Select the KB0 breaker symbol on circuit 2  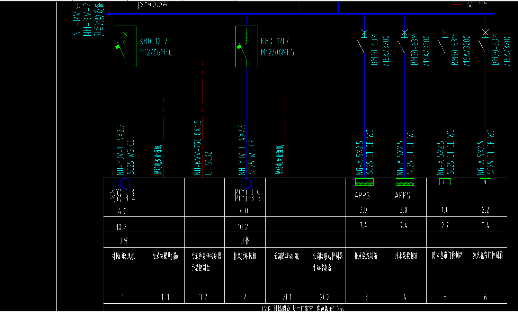pos(247,46)
